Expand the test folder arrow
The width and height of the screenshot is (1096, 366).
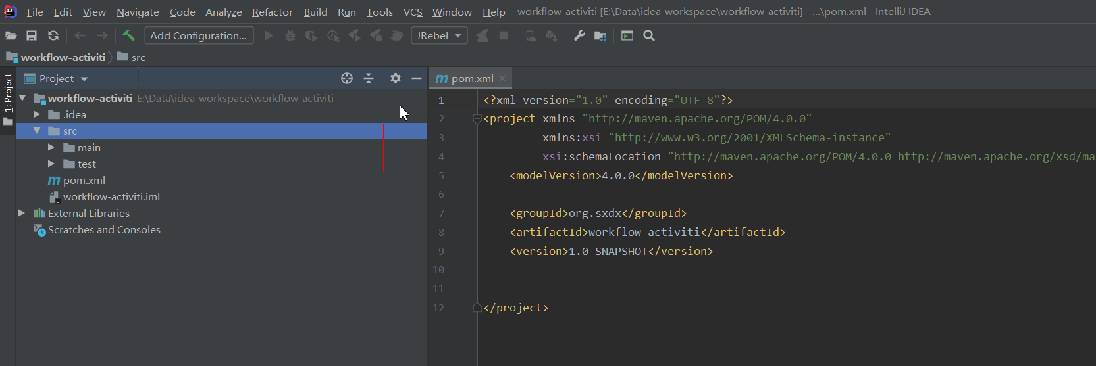coord(51,164)
